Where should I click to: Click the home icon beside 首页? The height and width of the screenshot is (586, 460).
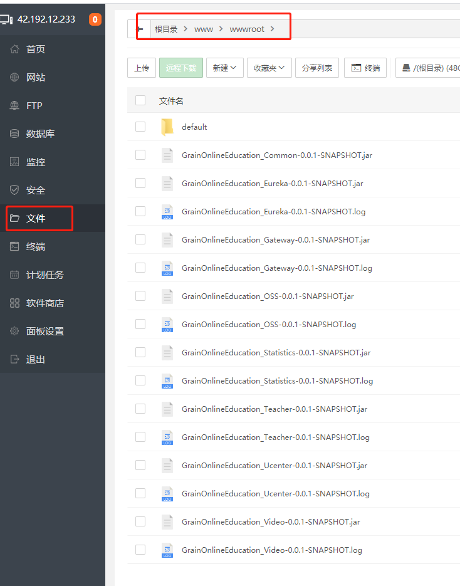click(14, 49)
